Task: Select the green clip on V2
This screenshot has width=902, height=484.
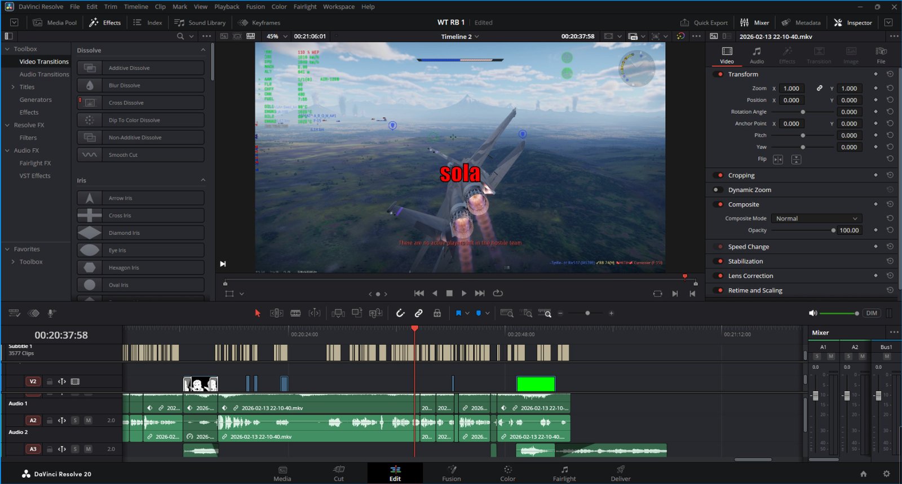Action: tap(536, 384)
